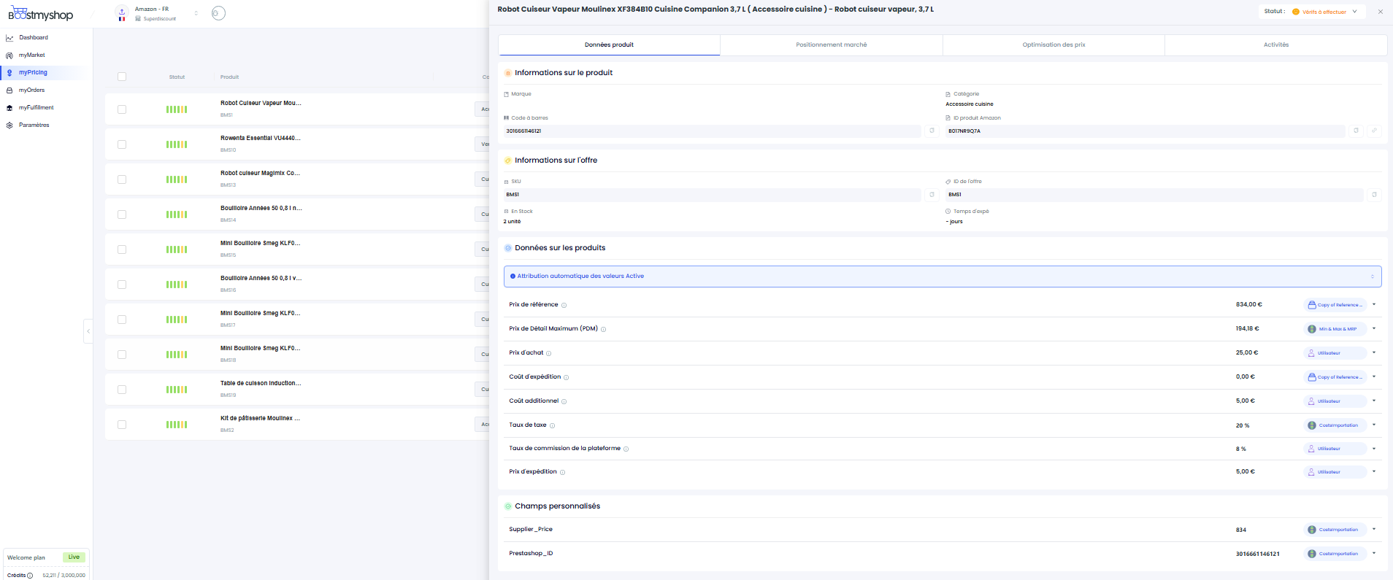Viewport: 1393px width, 580px height.
Task: Check the Bouilloire Années 50 BMS16 row
Action: [122, 285]
